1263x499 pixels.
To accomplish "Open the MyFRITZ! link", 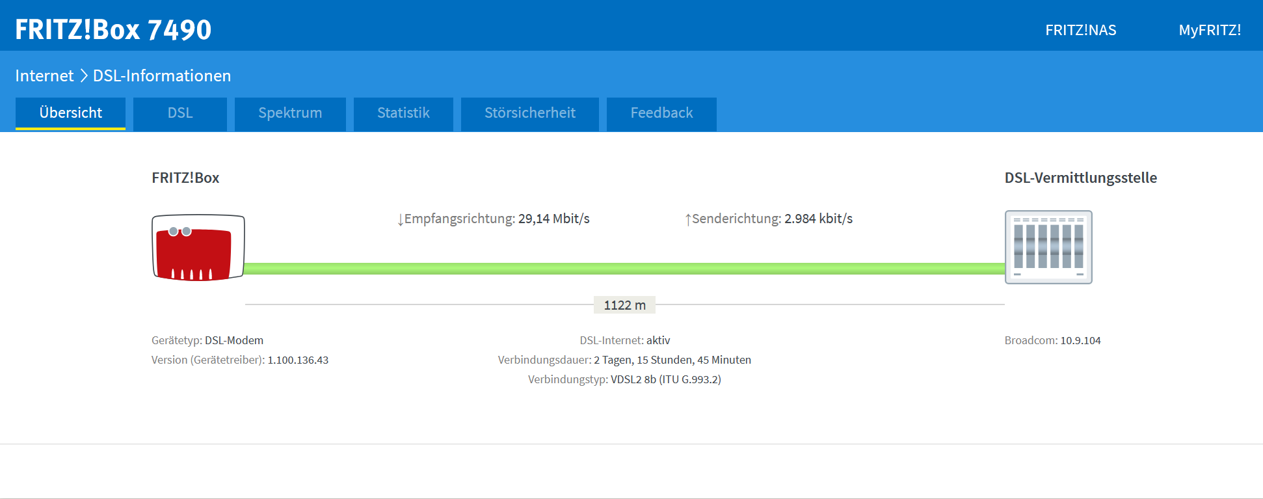I will coord(1210,30).
